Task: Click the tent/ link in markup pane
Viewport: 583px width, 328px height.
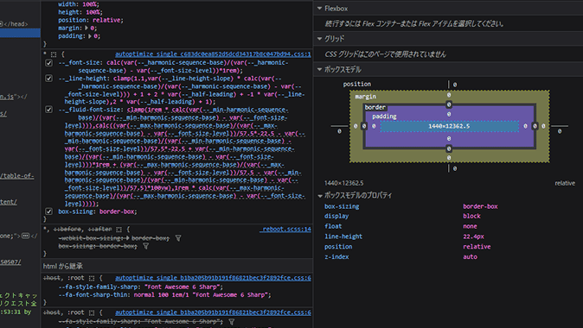Action: 9,202
